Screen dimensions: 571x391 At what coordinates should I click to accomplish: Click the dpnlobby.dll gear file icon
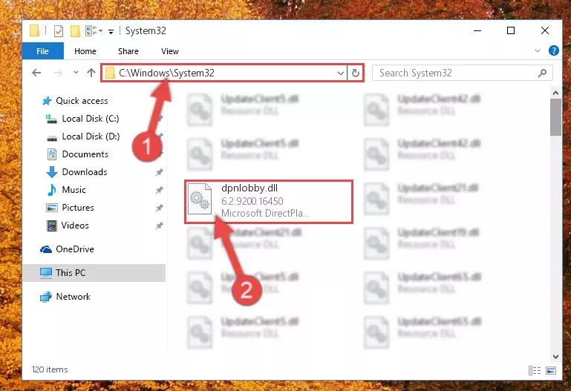tap(200, 200)
